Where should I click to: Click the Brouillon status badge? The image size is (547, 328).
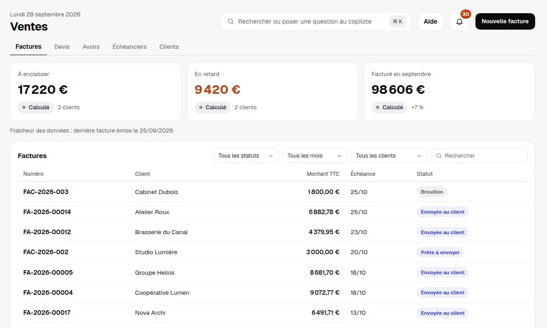click(432, 192)
